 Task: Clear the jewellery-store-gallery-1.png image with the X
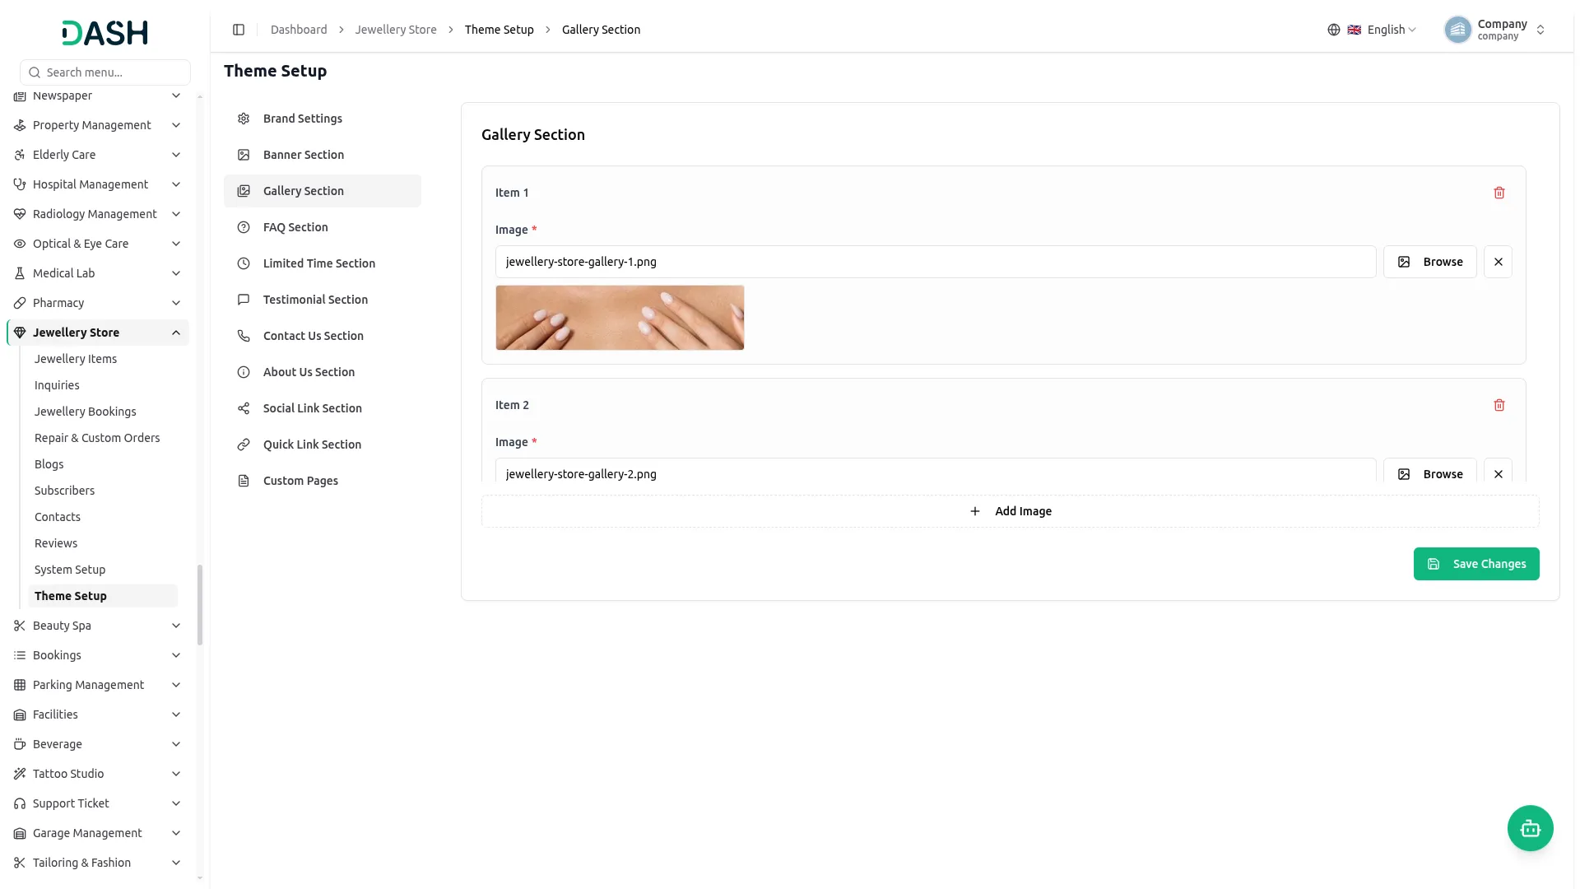1498,262
